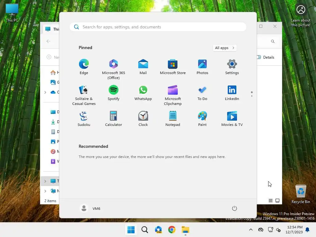Open Paint

pyautogui.click(x=202, y=119)
